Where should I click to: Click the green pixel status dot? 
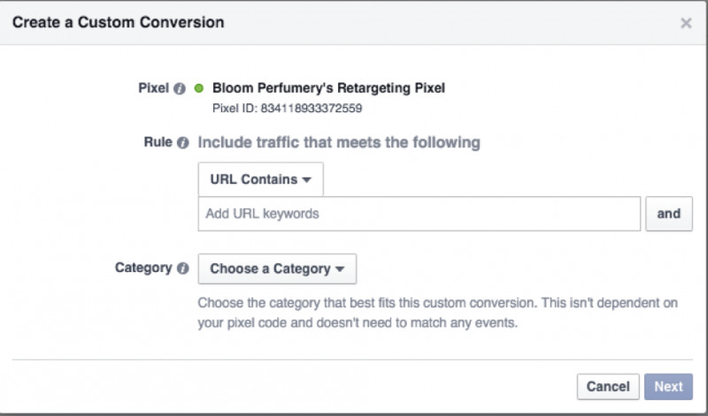coord(198,88)
